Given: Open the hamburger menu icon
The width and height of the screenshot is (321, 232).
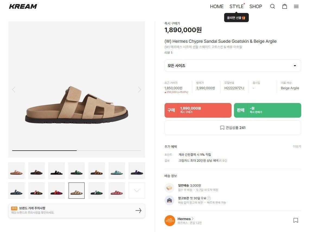Looking at the screenshot, I should (296, 6).
